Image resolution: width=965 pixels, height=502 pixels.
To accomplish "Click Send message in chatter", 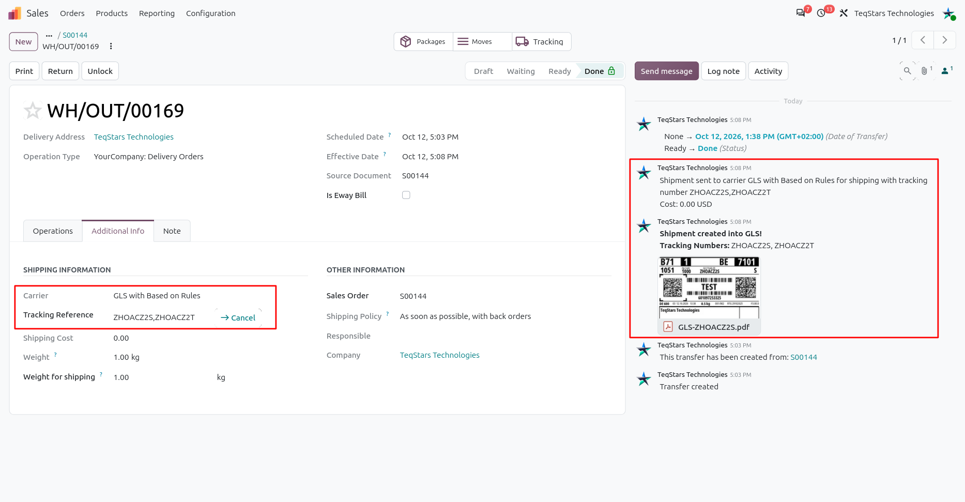I will 667,71.
